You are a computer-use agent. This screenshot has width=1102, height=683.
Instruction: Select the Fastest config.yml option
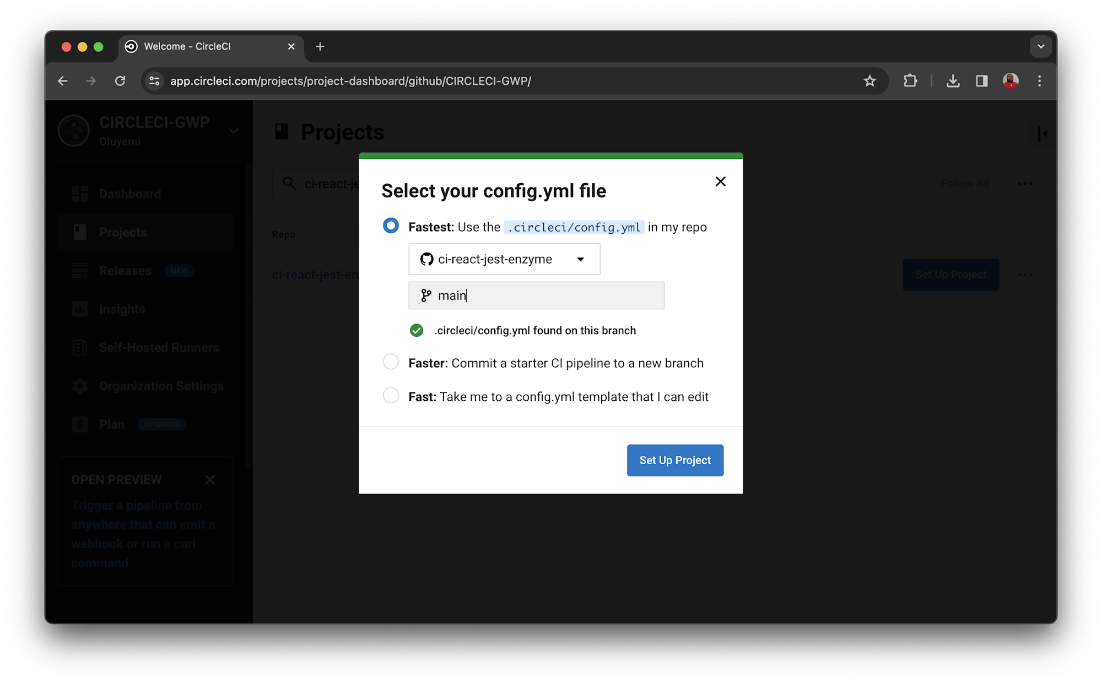pos(391,225)
